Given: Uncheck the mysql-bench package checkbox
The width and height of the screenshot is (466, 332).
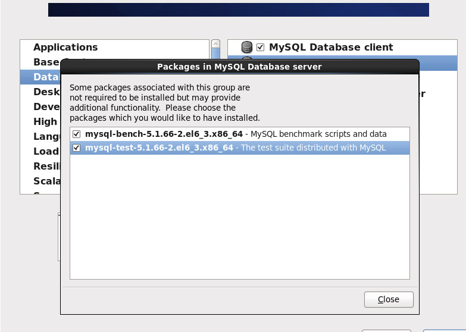Looking at the screenshot, I should [77, 134].
